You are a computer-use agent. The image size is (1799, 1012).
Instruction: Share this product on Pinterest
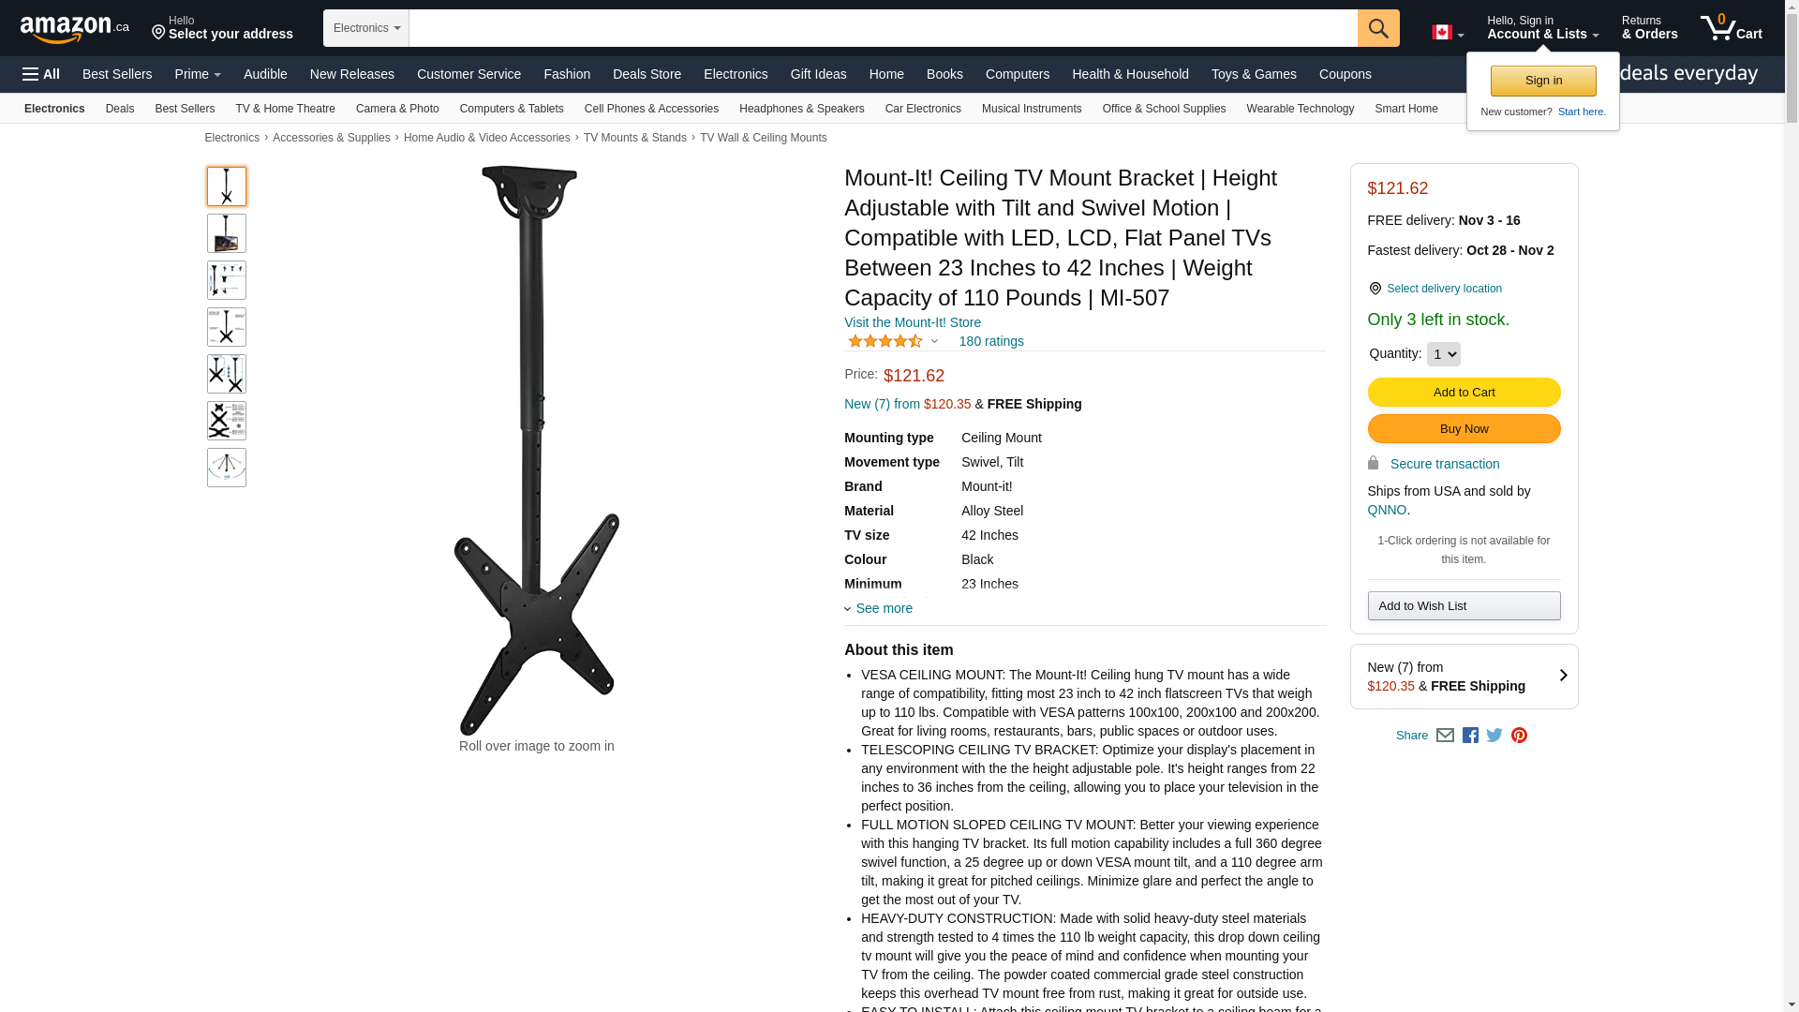1519,736
